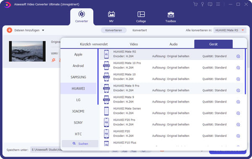The image size is (252, 159).
Task: Click the HUAWEI Mate Serien phone icon
Action: (106, 111)
